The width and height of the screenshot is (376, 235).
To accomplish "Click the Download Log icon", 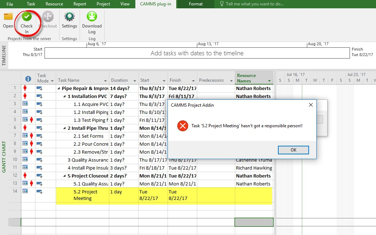I will tap(92, 16).
